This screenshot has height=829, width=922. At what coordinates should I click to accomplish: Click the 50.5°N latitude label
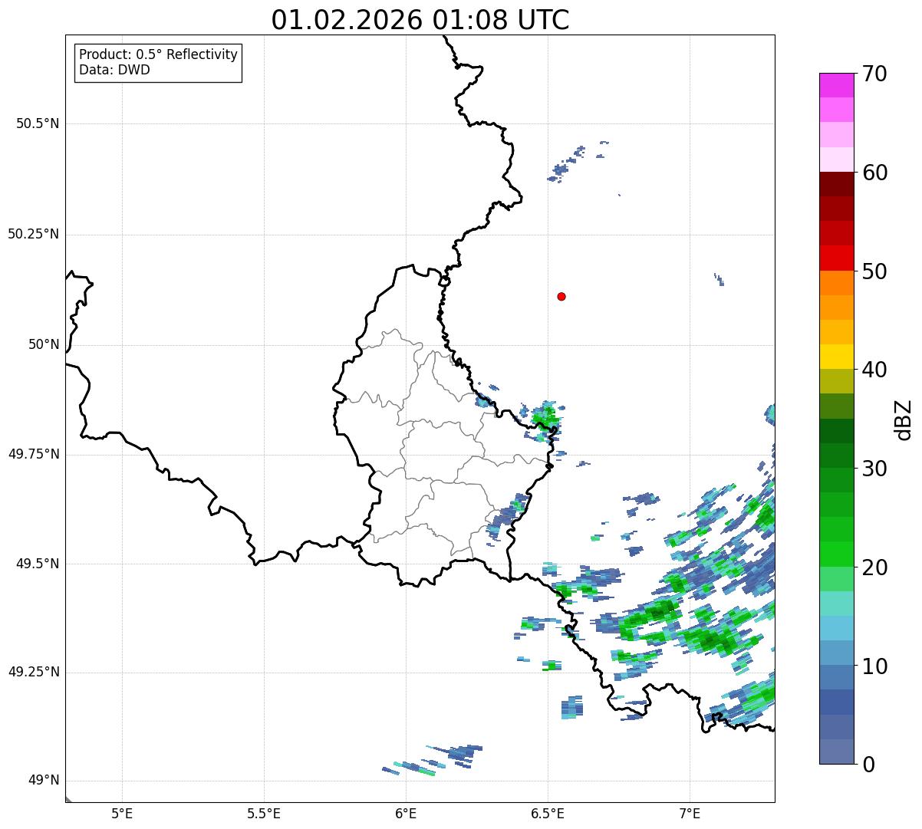point(38,123)
